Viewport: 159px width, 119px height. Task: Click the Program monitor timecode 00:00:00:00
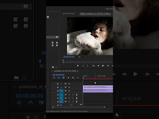[69, 57]
